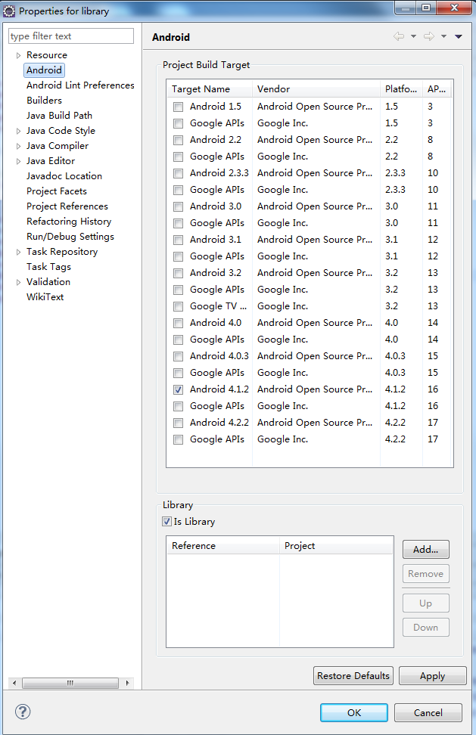The image size is (476, 735).
Task: Check the Android 3.1 target checkbox
Action: (178, 240)
